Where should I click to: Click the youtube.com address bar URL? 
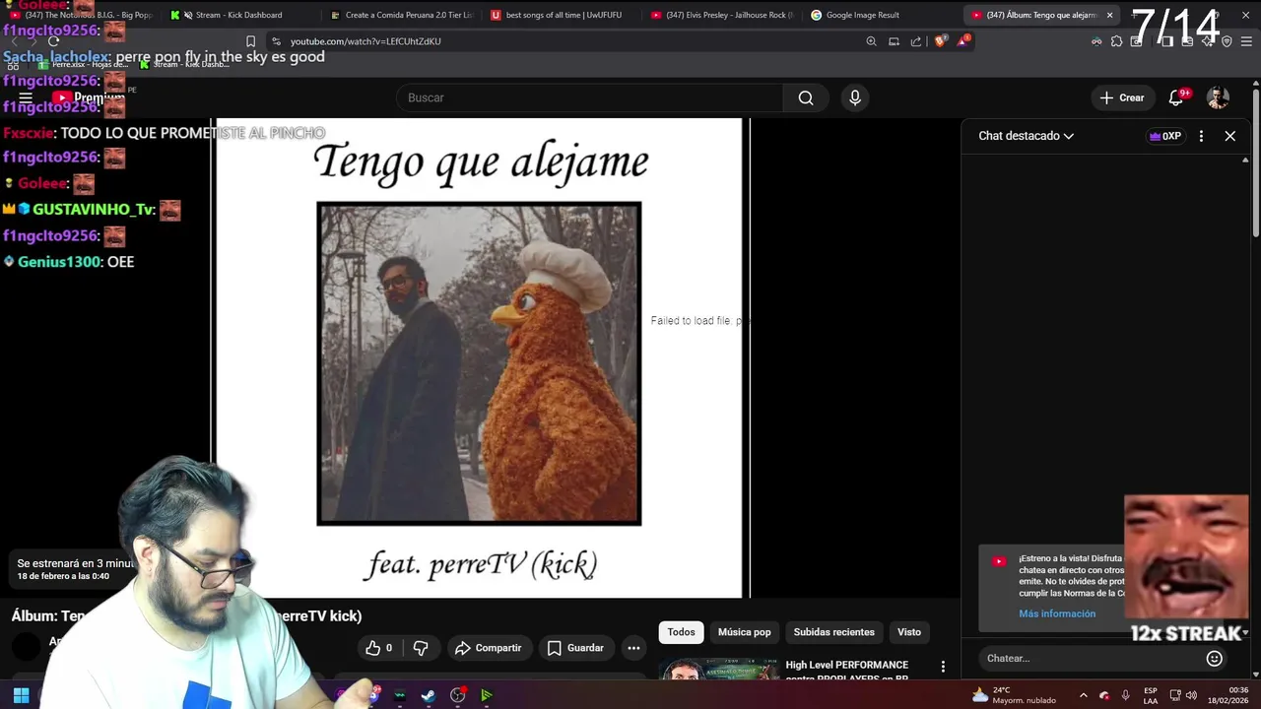click(365, 41)
